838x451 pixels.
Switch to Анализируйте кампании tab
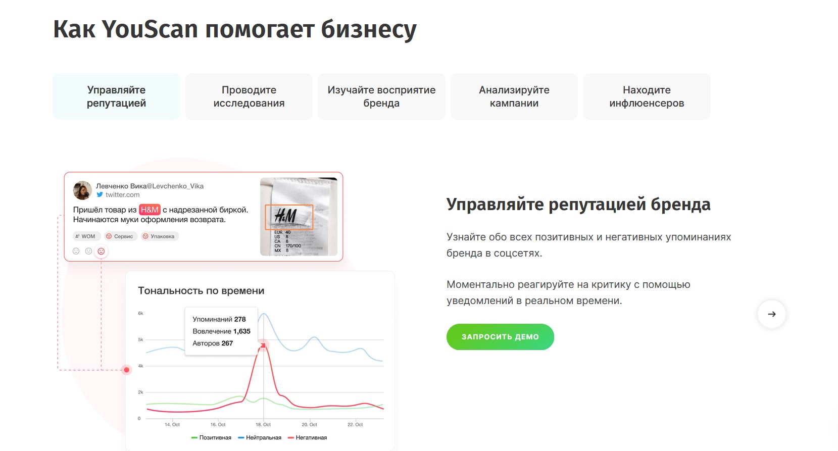514,96
